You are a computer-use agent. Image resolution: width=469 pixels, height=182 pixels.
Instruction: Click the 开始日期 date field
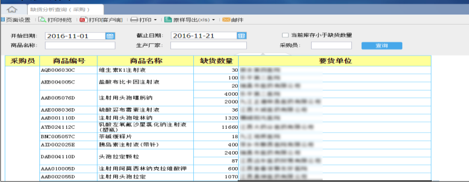click(75, 36)
